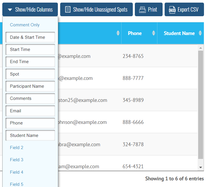
Task: Sort by Phone column arrows
Action: [x=154, y=33]
